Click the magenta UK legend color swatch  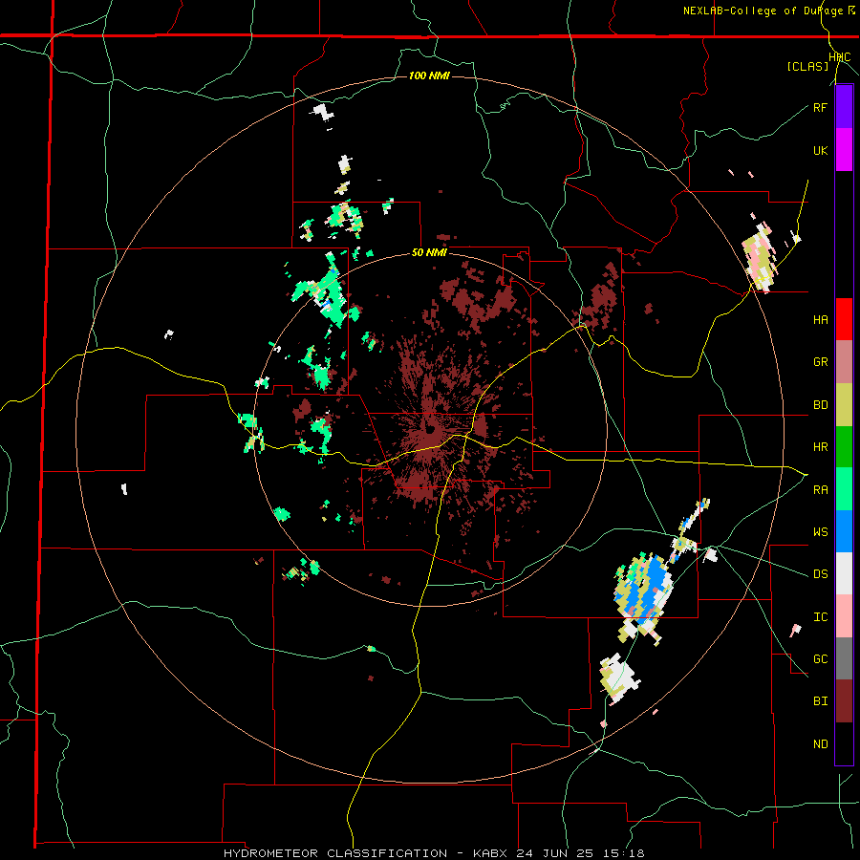click(x=844, y=150)
